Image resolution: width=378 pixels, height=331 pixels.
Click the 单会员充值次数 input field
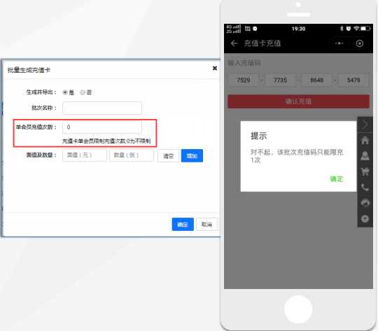[x=102, y=127]
